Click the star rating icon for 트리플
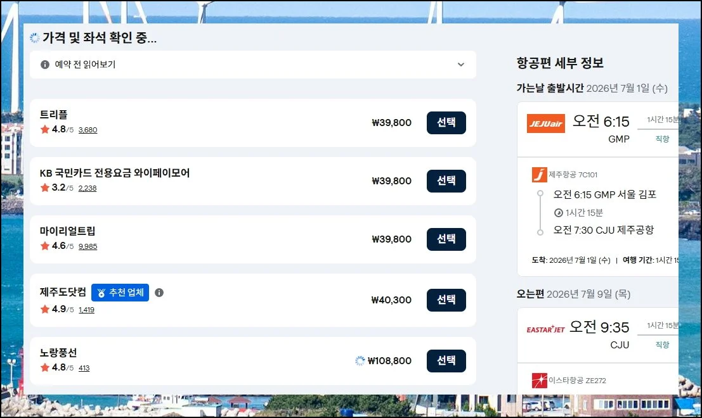Image resolution: width=702 pixels, height=418 pixels. [45, 129]
